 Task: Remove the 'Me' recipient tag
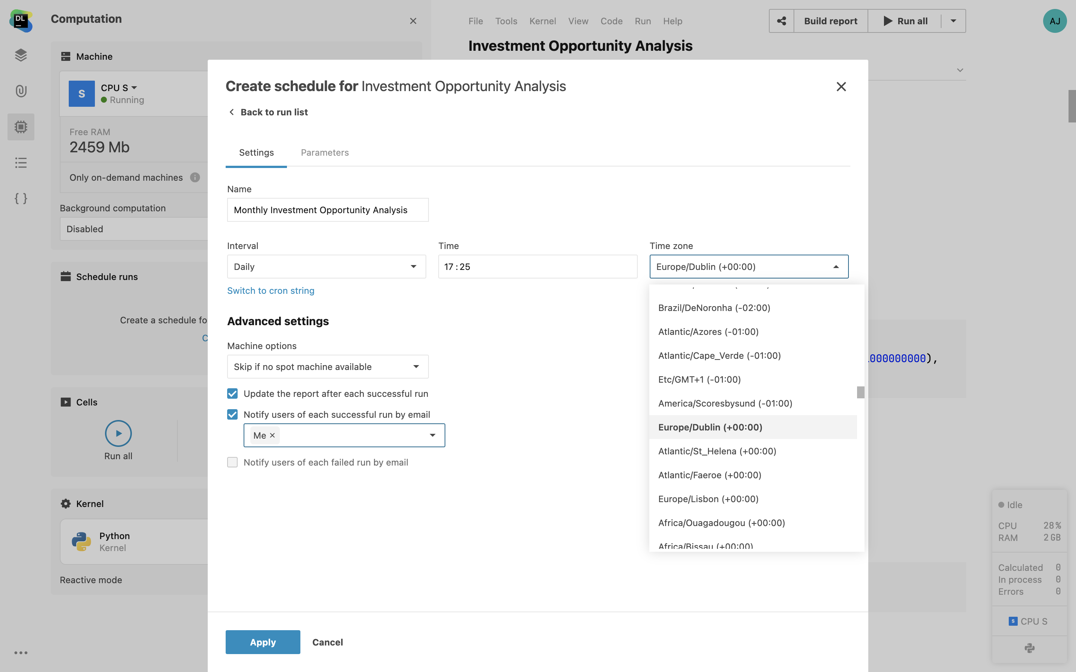(x=273, y=435)
